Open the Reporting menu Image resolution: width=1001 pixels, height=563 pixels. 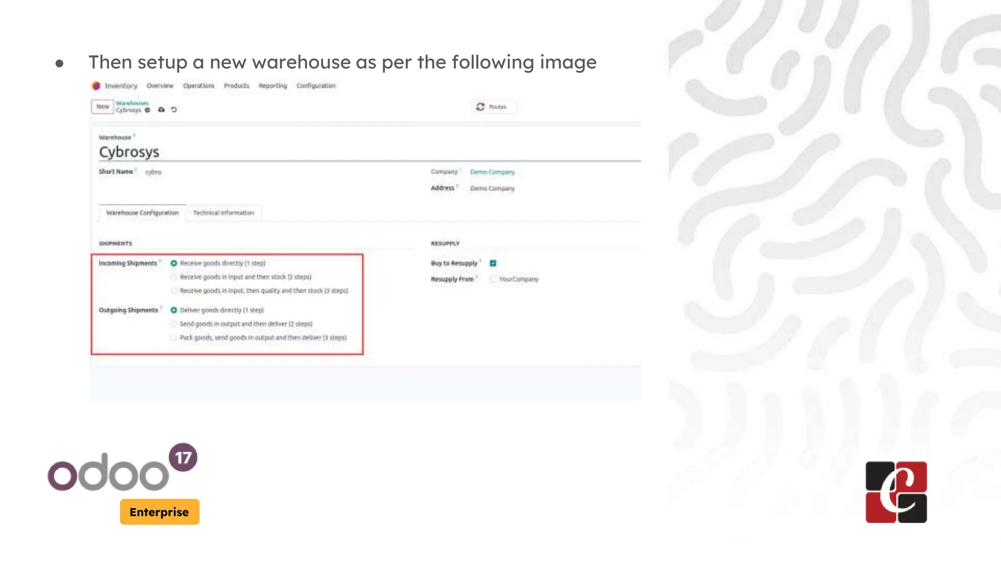coord(273,86)
